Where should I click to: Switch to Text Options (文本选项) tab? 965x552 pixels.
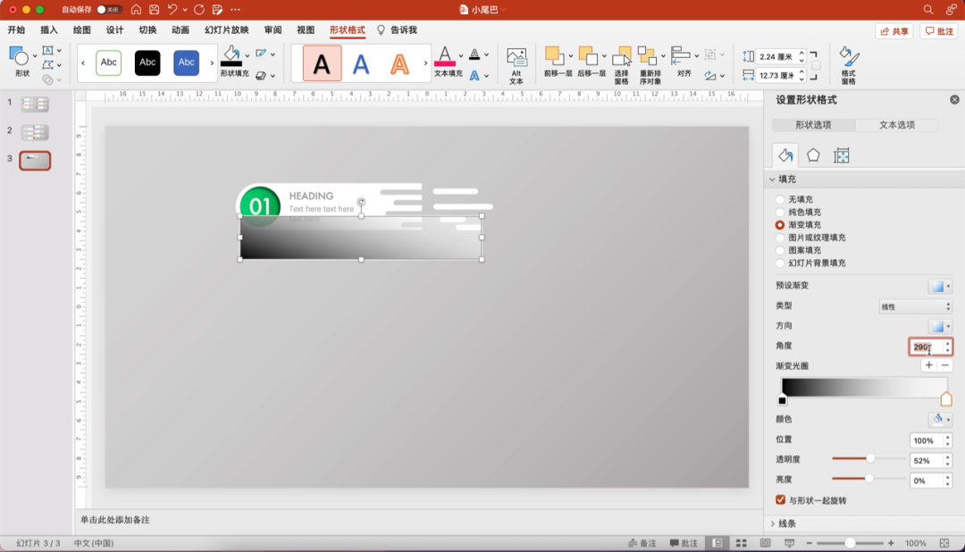coord(897,125)
